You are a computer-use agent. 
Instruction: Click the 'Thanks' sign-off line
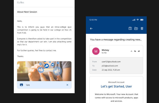pos(20,56)
